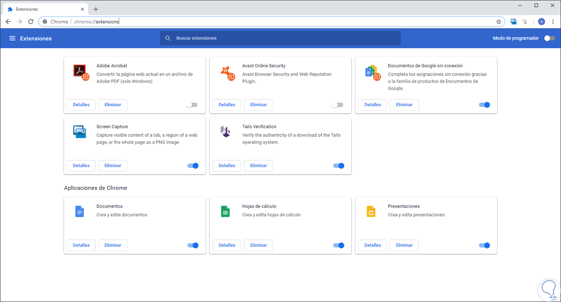Enable the Adobe Acrobat extension toggle
This screenshot has height=302, width=561.
coord(192,105)
